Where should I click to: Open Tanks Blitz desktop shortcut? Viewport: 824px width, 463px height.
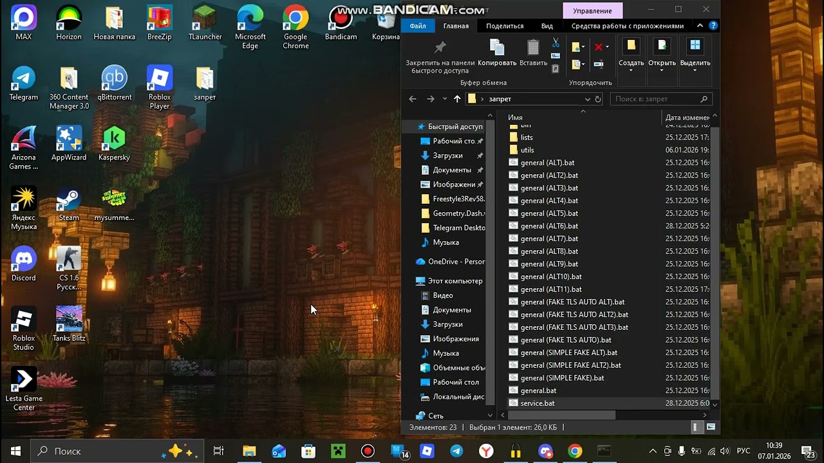point(69,324)
